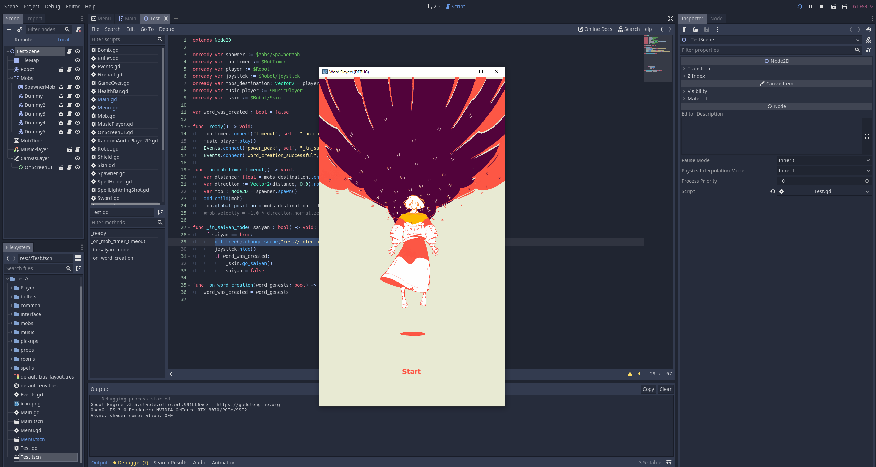Click Add Child Node plus icon
Image resolution: width=876 pixels, height=467 pixels.
click(9, 29)
